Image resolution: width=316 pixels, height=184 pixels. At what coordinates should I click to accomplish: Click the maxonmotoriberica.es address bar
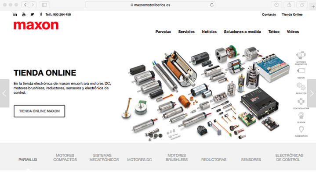(150, 5)
